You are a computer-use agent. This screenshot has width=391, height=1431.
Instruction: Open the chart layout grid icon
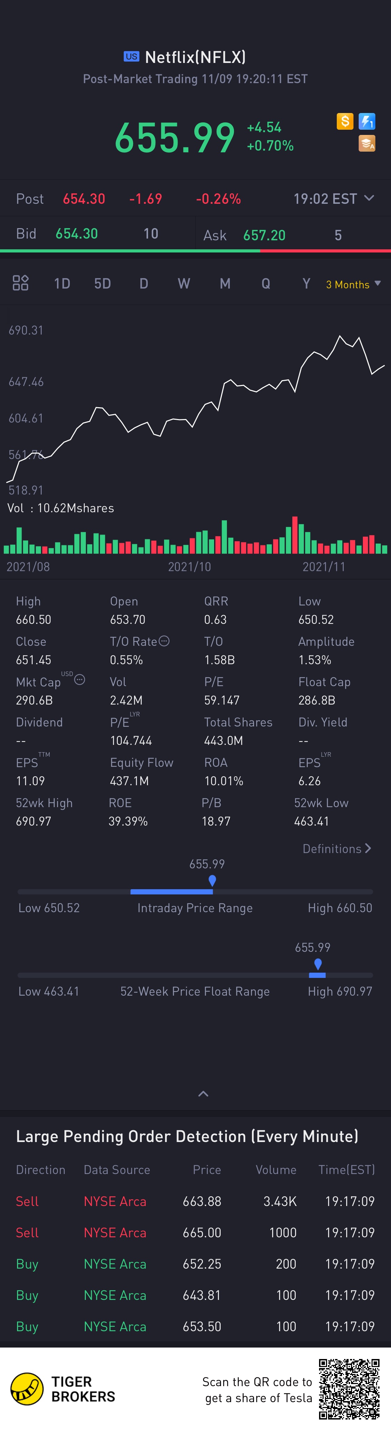point(21,283)
